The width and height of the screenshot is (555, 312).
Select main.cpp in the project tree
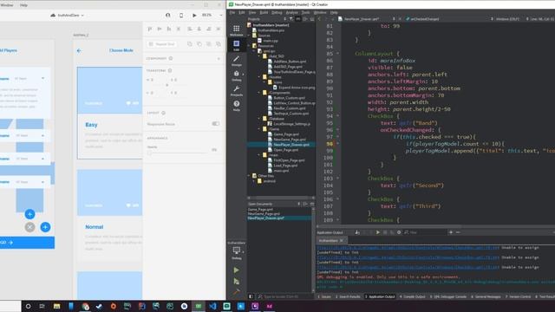[x=271, y=41]
